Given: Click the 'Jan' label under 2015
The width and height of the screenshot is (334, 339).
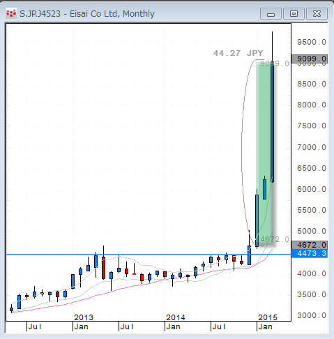Looking at the screenshot, I should (x=265, y=326).
